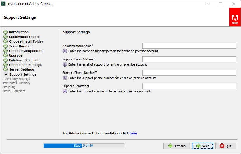Click the checkmark icon beside Choose Components

[x=5, y=50]
